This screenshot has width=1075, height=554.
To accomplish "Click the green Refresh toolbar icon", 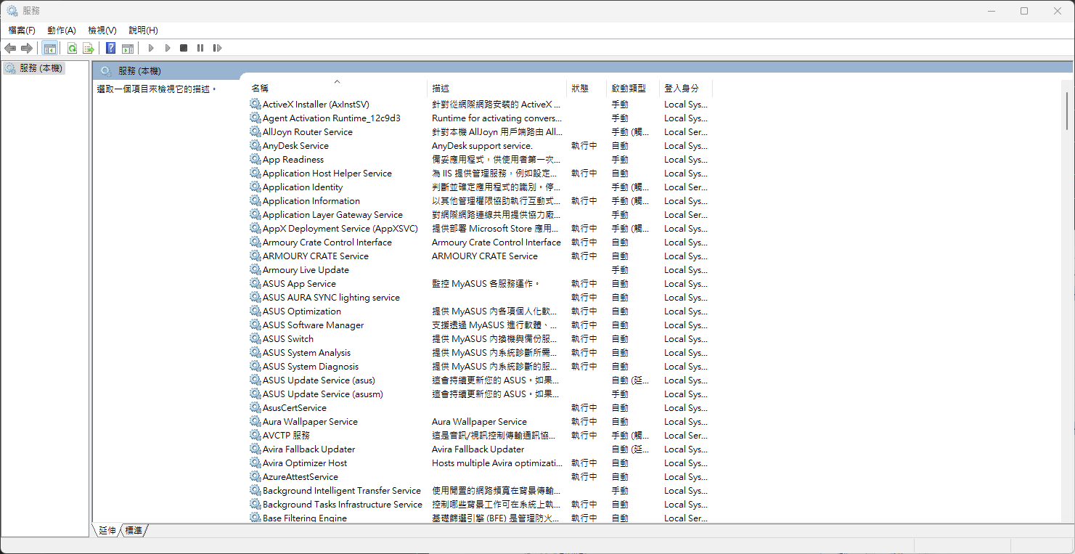I will (72, 48).
